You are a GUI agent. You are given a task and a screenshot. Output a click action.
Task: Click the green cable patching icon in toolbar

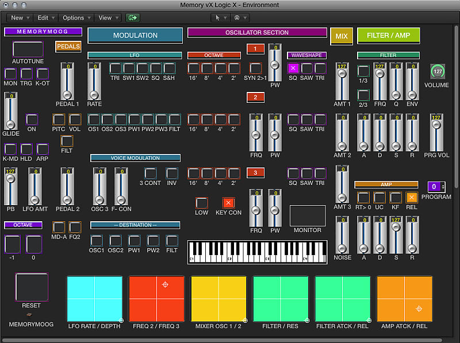tap(132, 18)
